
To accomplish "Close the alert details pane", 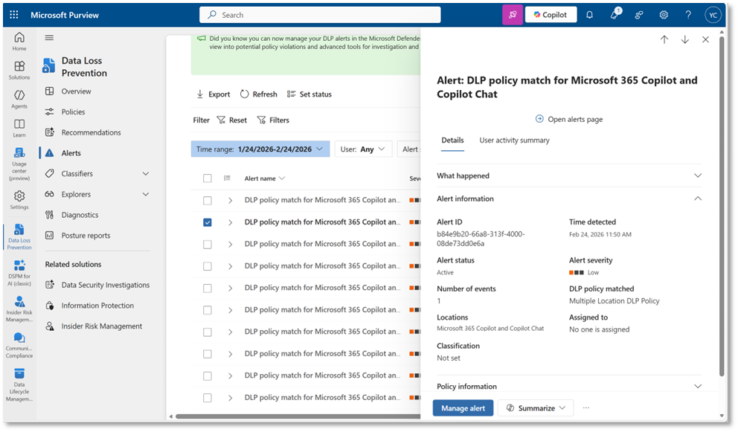I will point(705,39).
